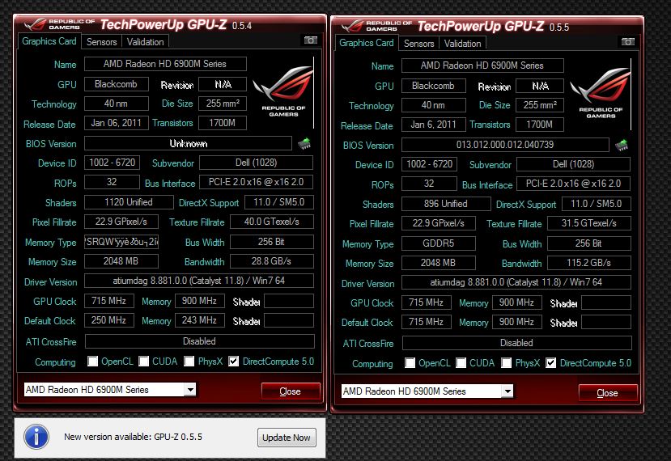The height and width of the screenshot is (461, 671).
Task: Click the 31.5 GTexel/s Texture Fillrate value
Action: pyautogui.click(x=589, y=223)
